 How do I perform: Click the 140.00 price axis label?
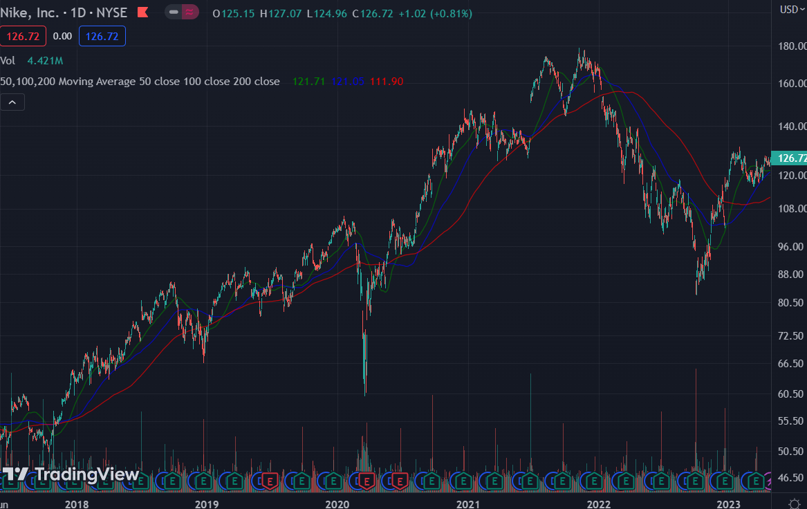point(792,126)
